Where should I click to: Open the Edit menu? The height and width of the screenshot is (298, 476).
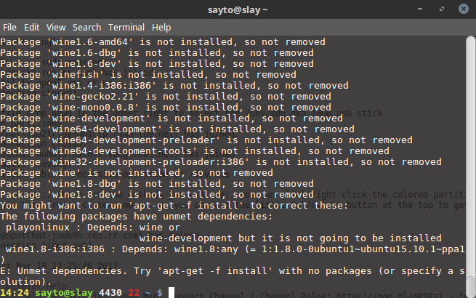(31, 28)
